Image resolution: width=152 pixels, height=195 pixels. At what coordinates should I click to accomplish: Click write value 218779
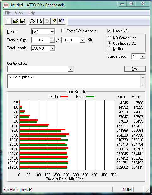click(122, 140)
